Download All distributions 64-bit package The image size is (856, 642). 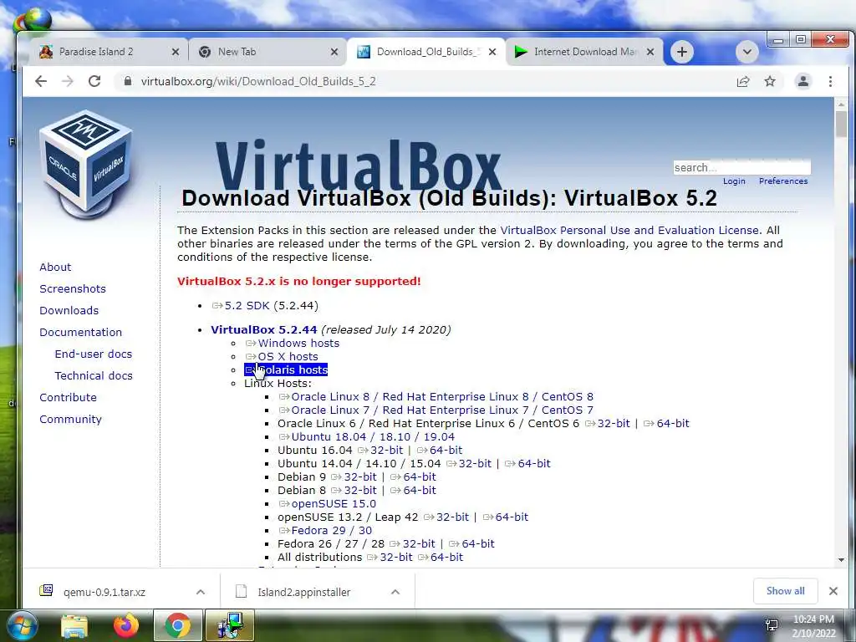(x=440, y=558)
